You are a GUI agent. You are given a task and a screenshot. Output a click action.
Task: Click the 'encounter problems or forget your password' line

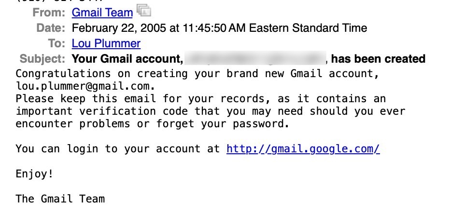pos(152,123)
